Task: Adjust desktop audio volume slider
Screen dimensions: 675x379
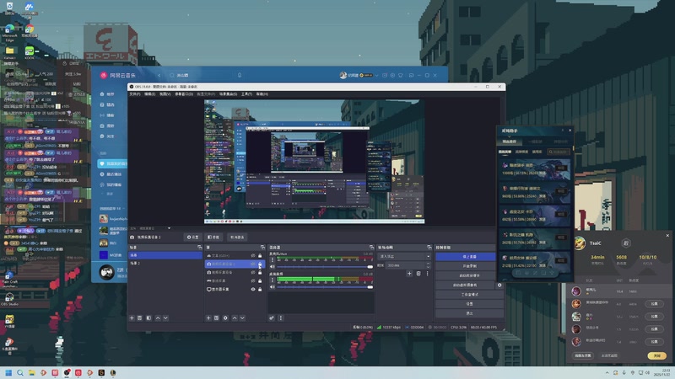Action: 326,286
